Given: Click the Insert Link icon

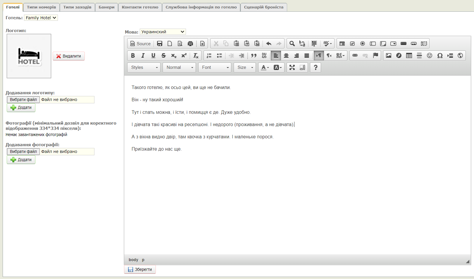Looking at the screenshot, I should [355, 55].
